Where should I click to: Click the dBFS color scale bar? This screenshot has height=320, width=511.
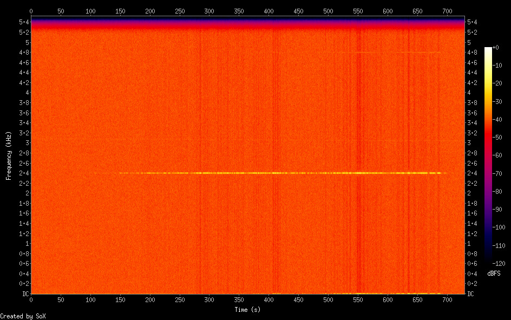click(x=488, y=155)
